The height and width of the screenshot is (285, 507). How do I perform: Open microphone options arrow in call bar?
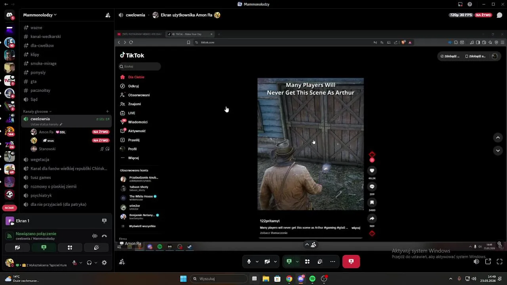click(x=257, y=261)
